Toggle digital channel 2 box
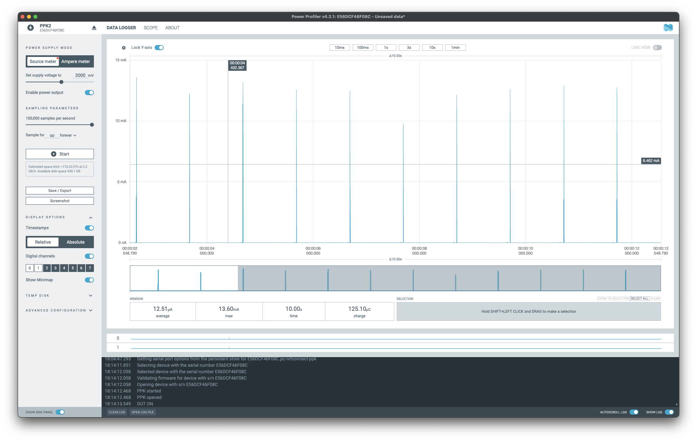Viewport: 697px width, 441px height. click(47, 268)
